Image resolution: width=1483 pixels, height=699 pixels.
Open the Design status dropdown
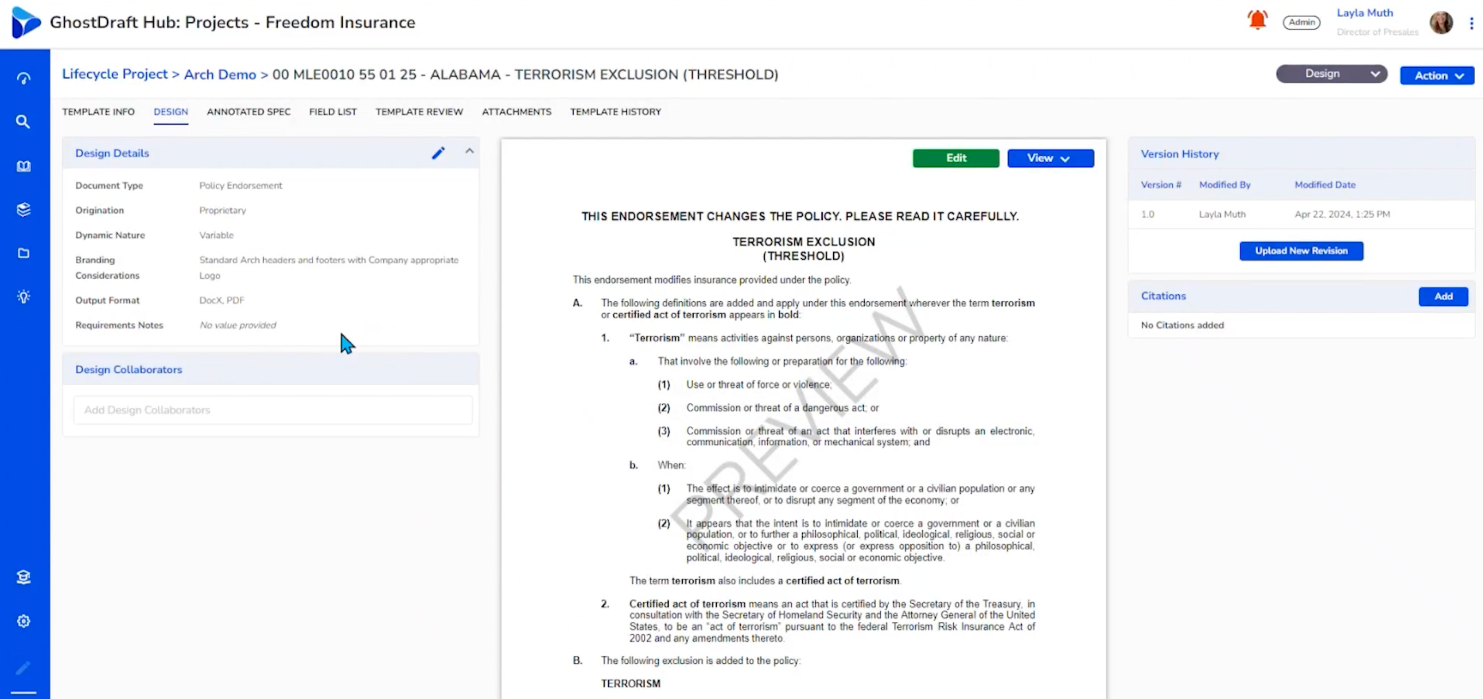(x=1331, y=74)
